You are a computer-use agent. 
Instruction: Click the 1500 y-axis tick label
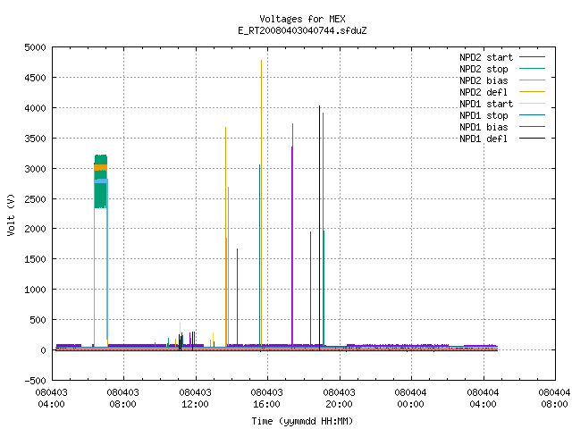pyautogui.click(x=35, y=259)
